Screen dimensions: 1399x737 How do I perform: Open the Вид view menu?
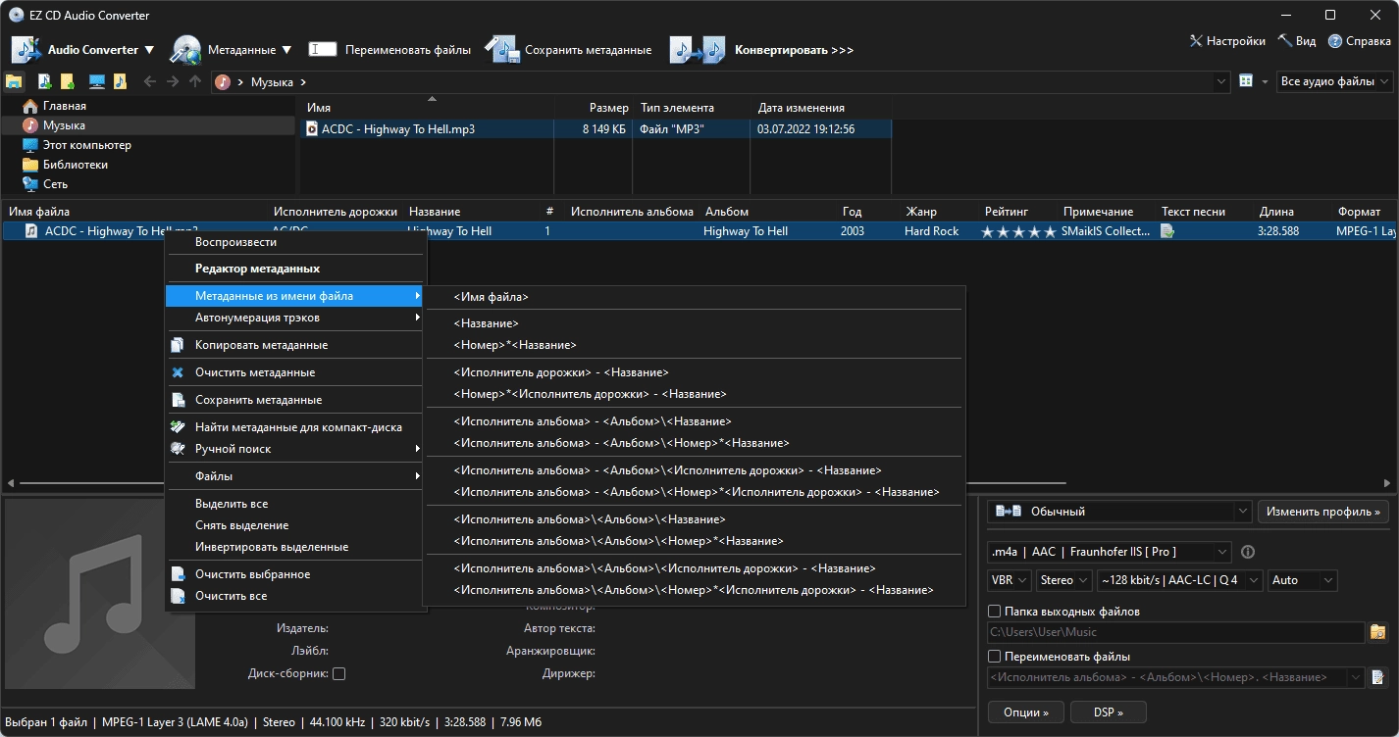(x=1297, y=41)
